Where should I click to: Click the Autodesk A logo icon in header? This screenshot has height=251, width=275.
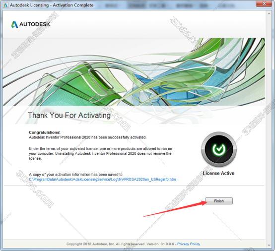pos(14,24)
